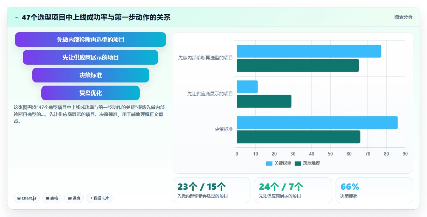This screenshot has width=427, height=217.
Task: Click the 关键权重 bar for 先让供应商展示的项目
Action: 247,87
